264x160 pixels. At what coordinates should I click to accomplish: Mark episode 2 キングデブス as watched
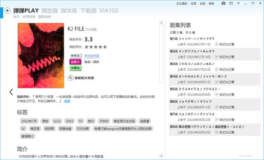tap(224, 57)
